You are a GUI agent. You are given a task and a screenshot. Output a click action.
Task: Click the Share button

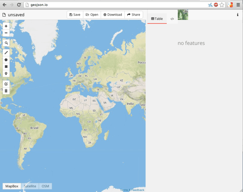coord(134,15)
